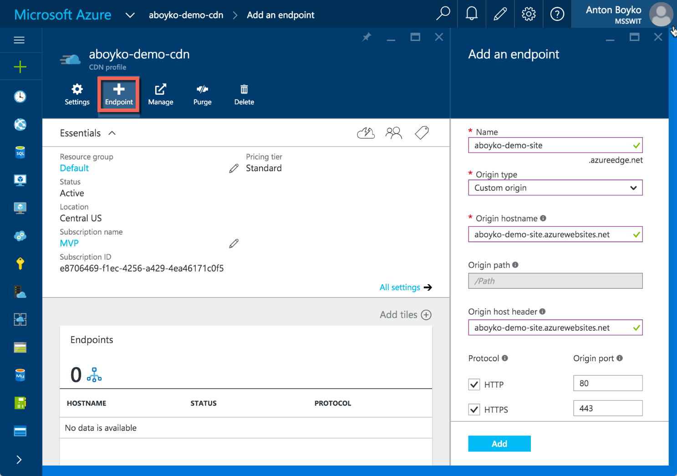Click the Origin port 80 field

pos(607,384)
